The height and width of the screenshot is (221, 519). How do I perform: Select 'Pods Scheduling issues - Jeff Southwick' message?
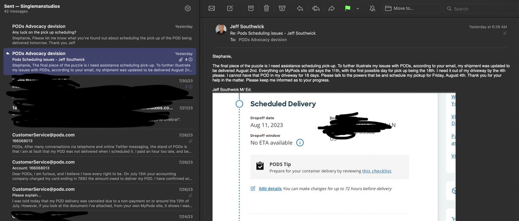[x=100, y=62]
